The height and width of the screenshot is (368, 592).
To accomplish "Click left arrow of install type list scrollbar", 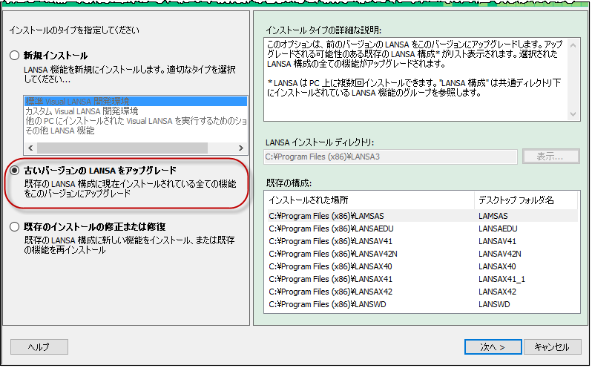I will [x=30, y=148].
